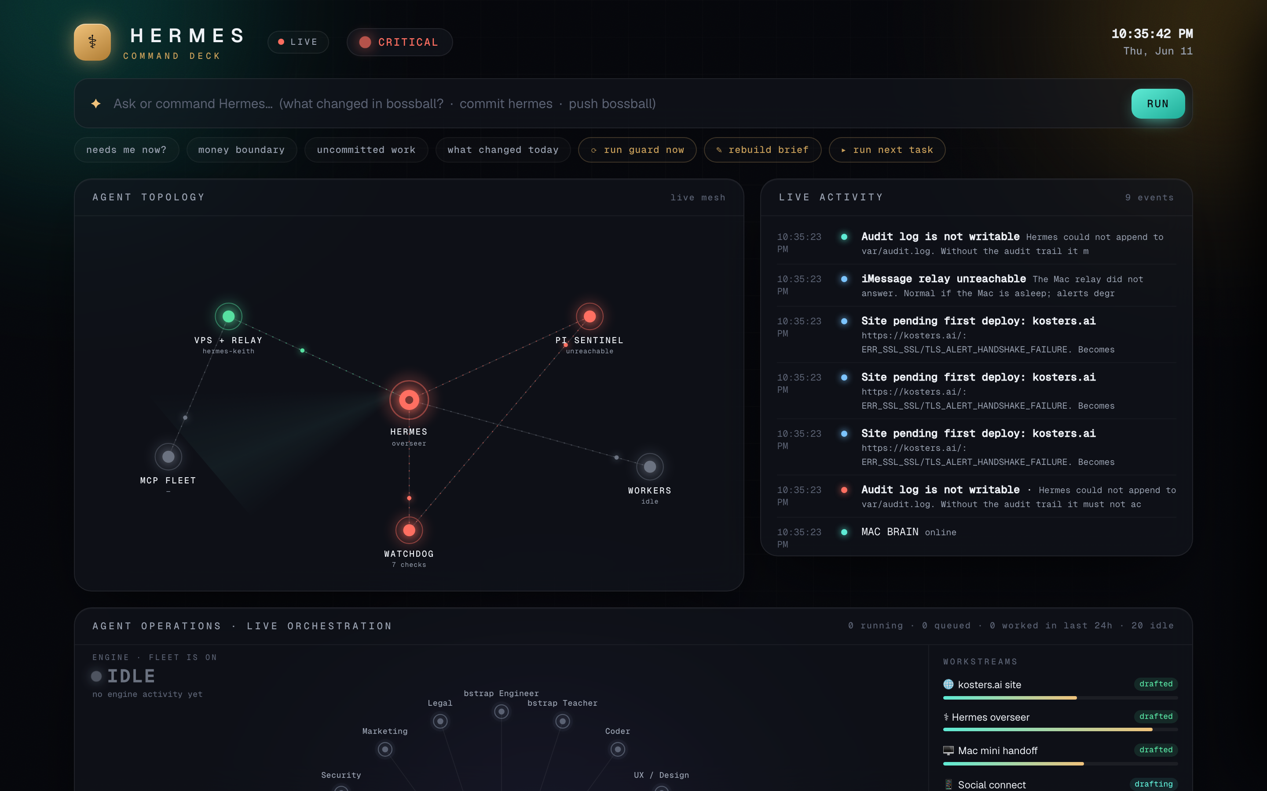Click the Mac mini handoff progress bar
The width and height of the screenshot is (1267, 791).
(x=1060, y=764)
